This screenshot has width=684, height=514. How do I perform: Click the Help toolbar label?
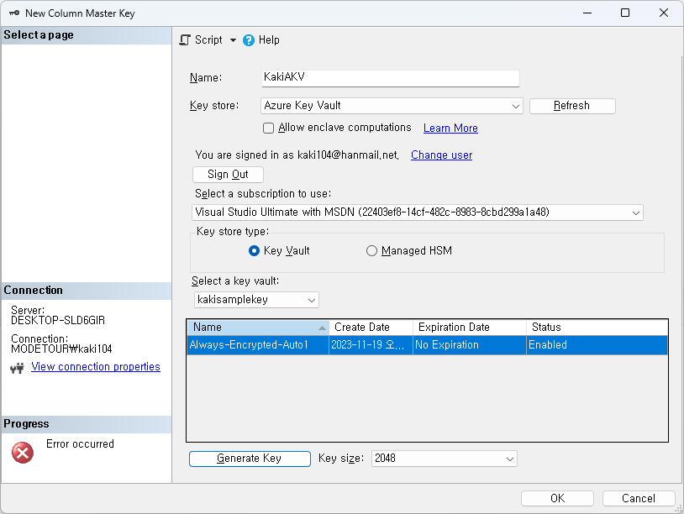tap(269, 40)
